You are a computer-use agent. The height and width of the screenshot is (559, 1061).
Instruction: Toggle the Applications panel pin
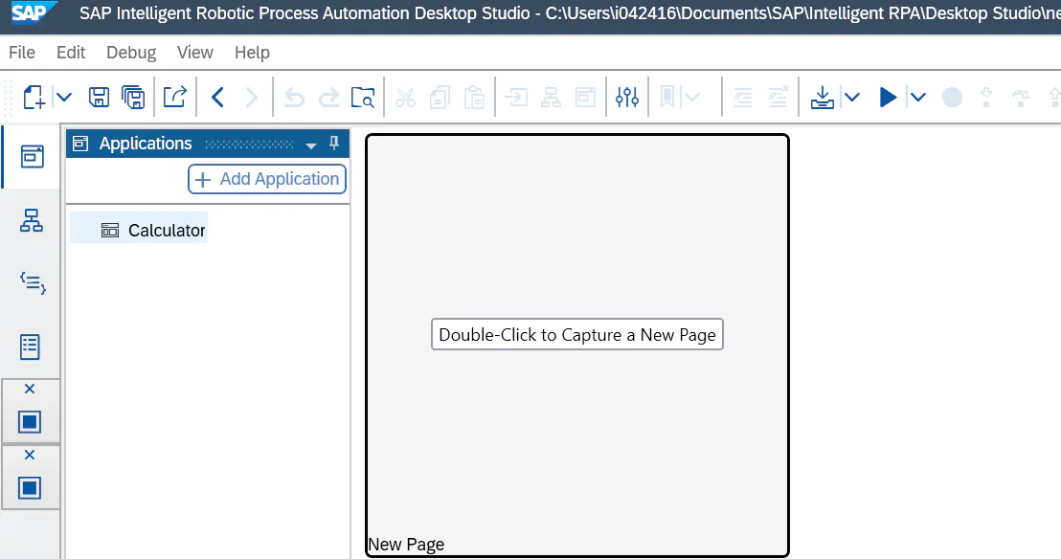click(x=334, y=143)
